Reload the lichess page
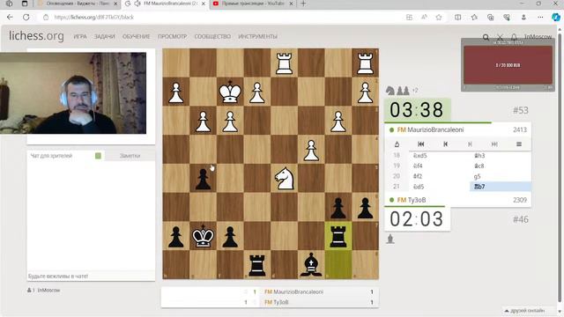Screen dimensions: 564x317 pyautogui.click(x=26, y=17)
